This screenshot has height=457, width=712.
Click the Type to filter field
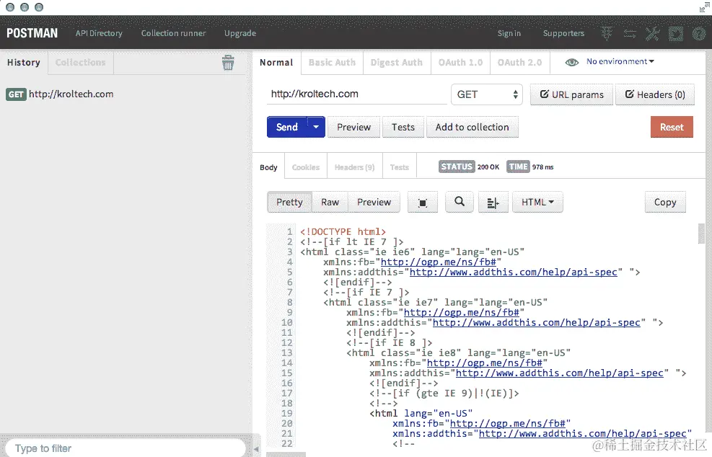pos(126,448)
